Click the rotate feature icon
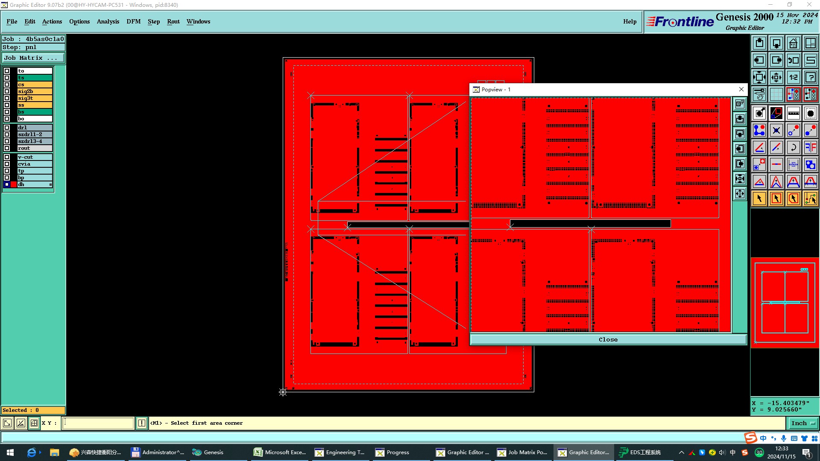Viewport: 820px width, 461px height. click(793, 147)
